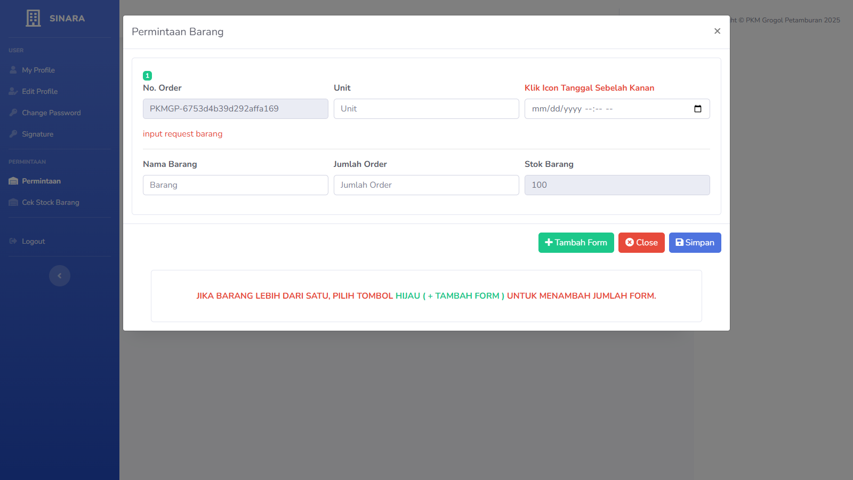This screenshot has width=853, height=480.
Task: Click the Change Password key icon
Action: [13, 113]
